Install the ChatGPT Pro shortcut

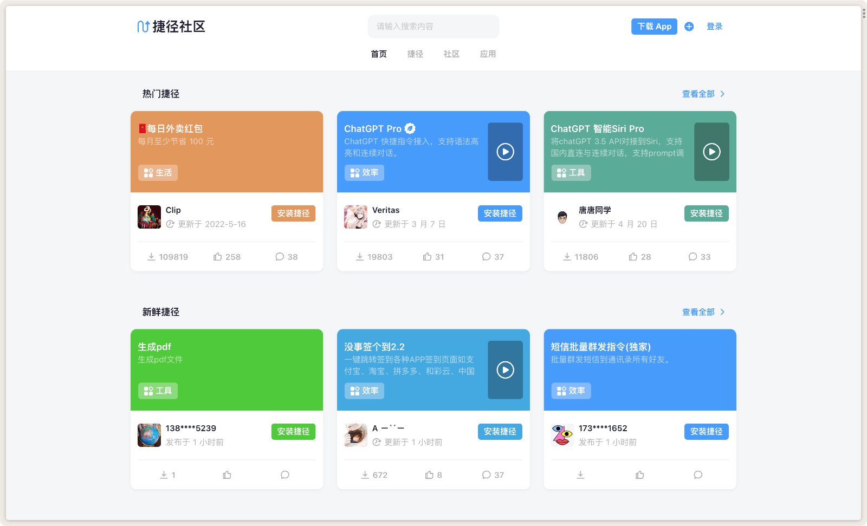tap(500, 213)
